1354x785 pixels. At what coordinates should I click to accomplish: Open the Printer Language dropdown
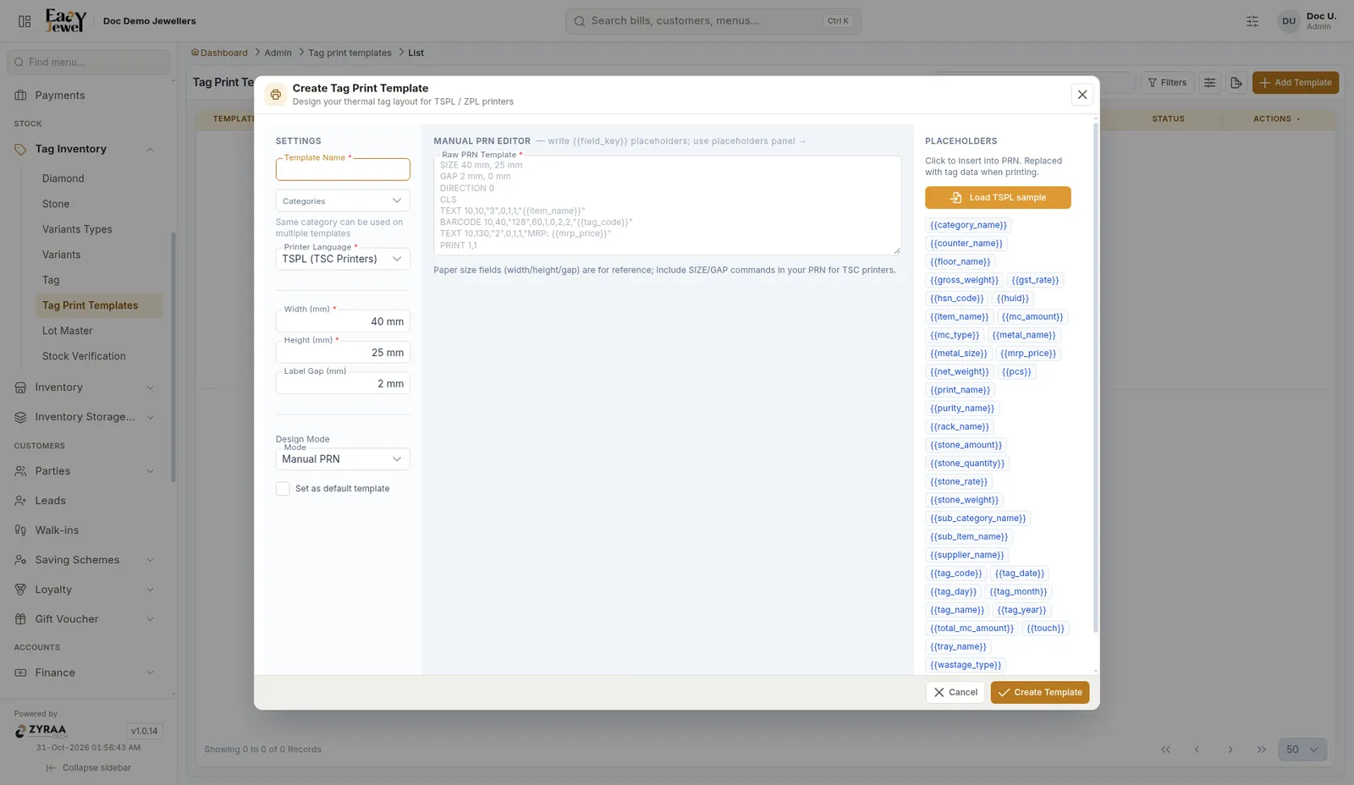coord(343,259)
